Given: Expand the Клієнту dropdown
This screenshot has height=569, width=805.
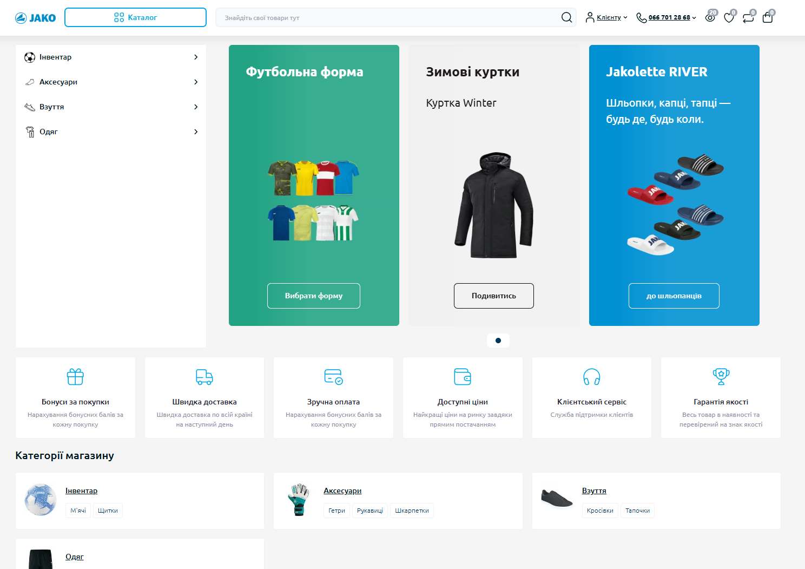Looking at the screenshot, I should tap(606, 17).
